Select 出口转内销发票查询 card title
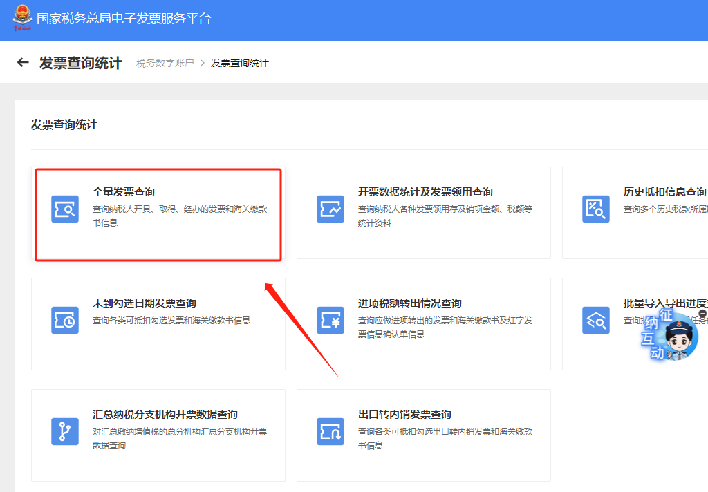708x492 pixels. point(404,415)
